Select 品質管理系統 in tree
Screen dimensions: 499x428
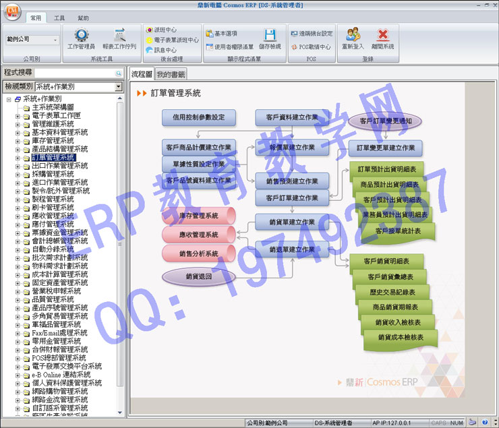point(53,299)
